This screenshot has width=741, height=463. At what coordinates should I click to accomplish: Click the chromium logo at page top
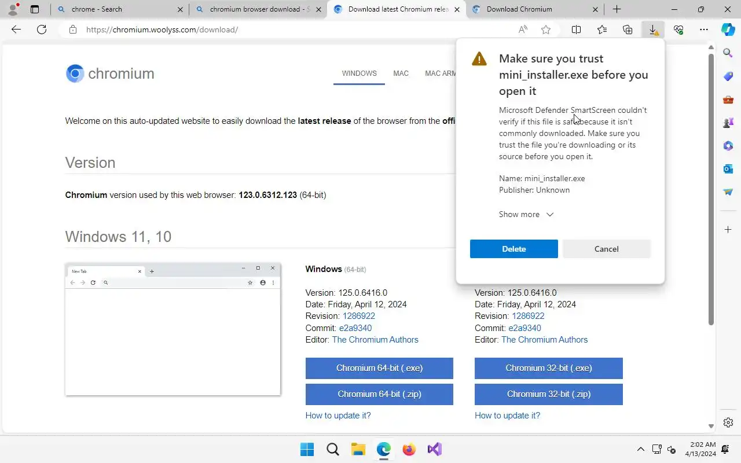(x=110, y=74)
